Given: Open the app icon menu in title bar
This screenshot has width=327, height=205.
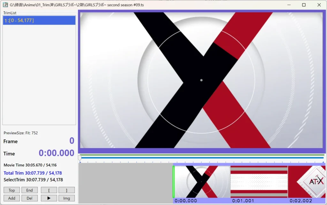Looking at the screenshot, I should tap(5, 5).
